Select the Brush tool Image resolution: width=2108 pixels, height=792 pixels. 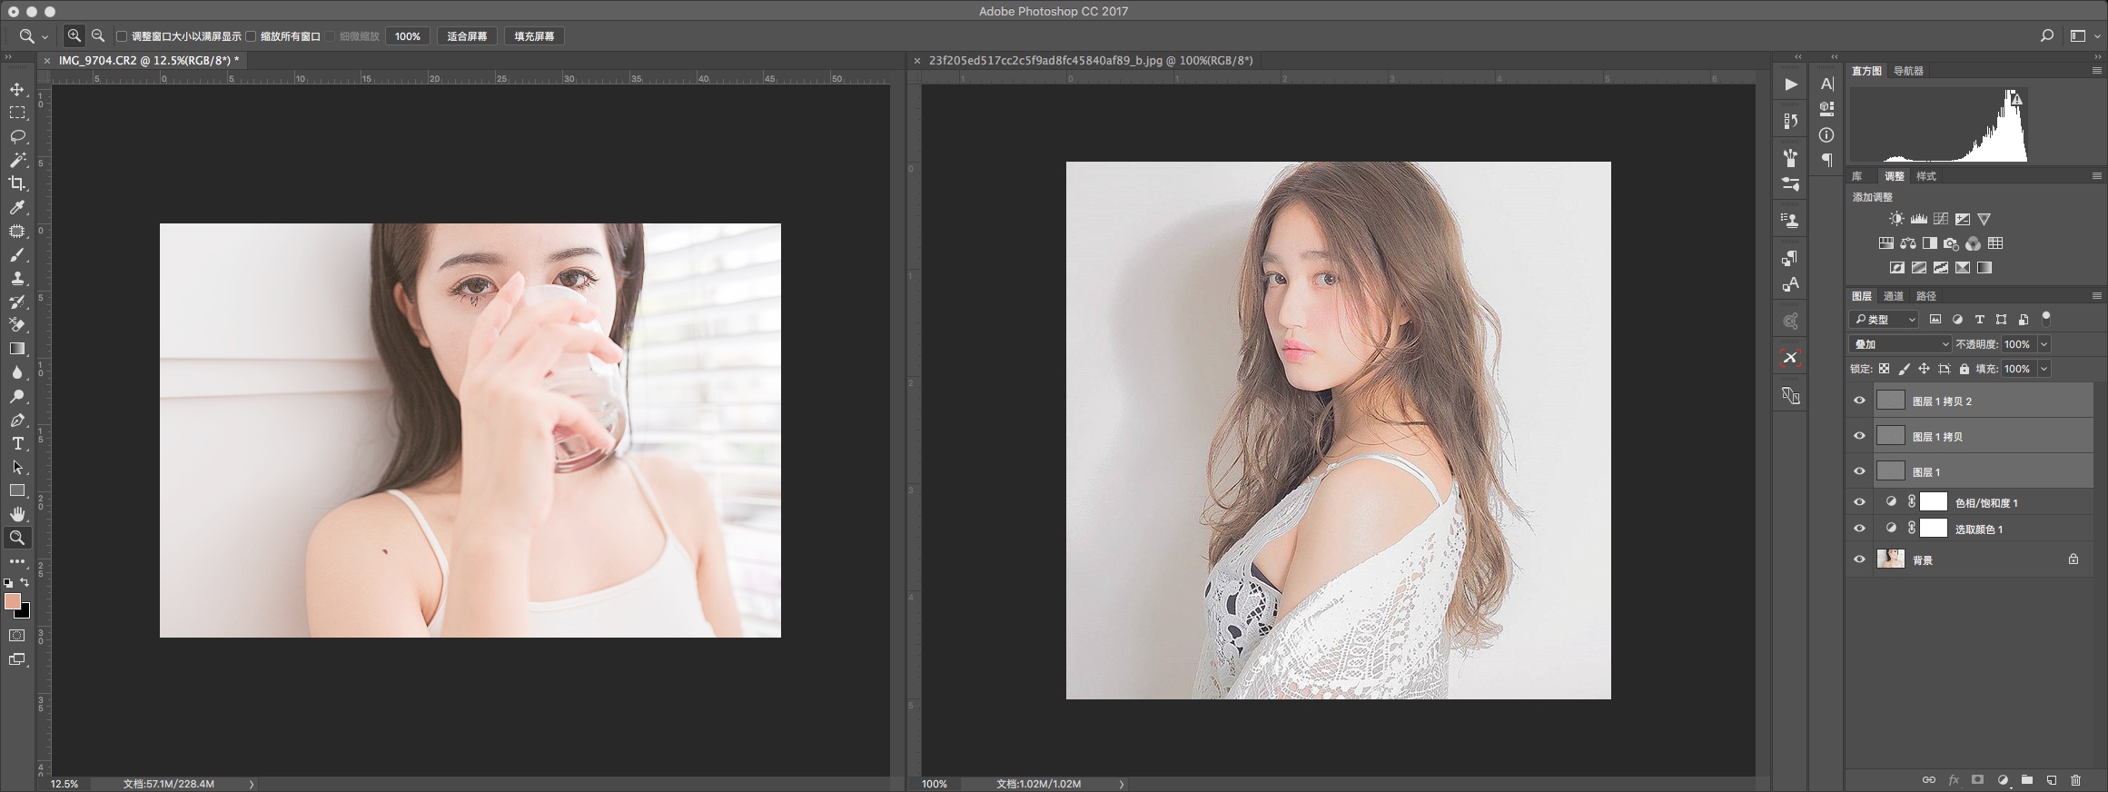17,255
